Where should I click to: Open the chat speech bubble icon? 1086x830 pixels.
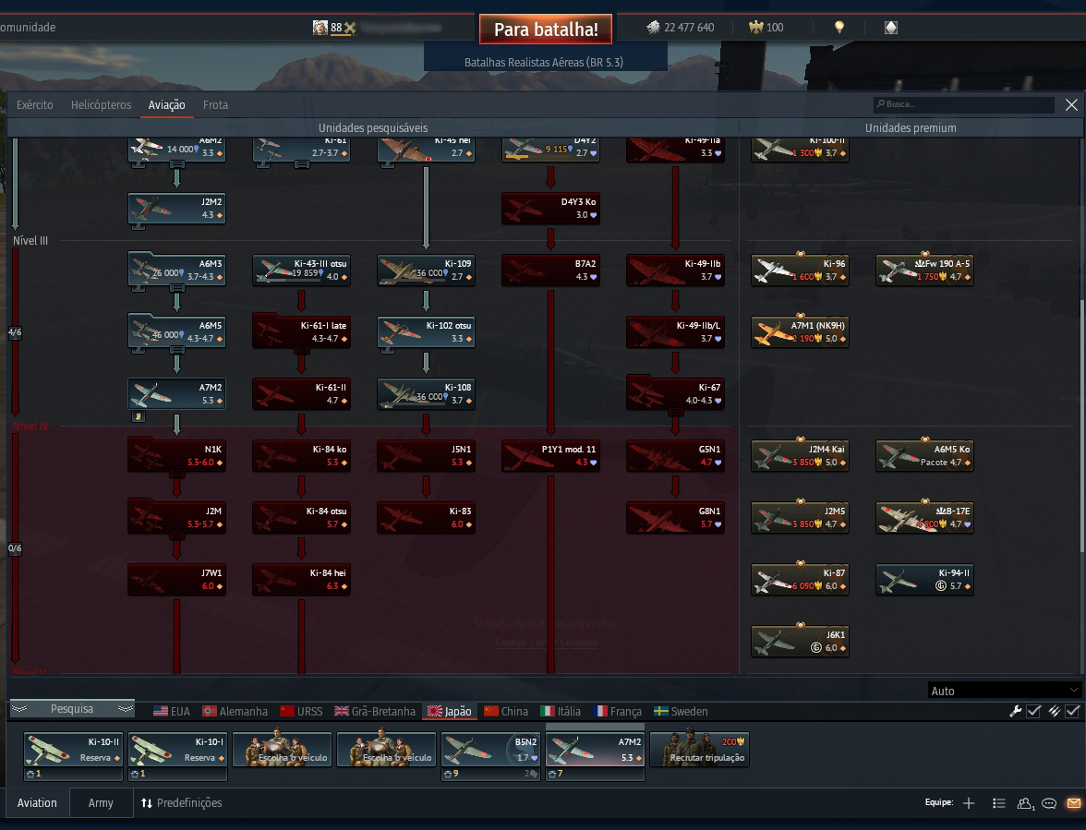(1049, 803)
